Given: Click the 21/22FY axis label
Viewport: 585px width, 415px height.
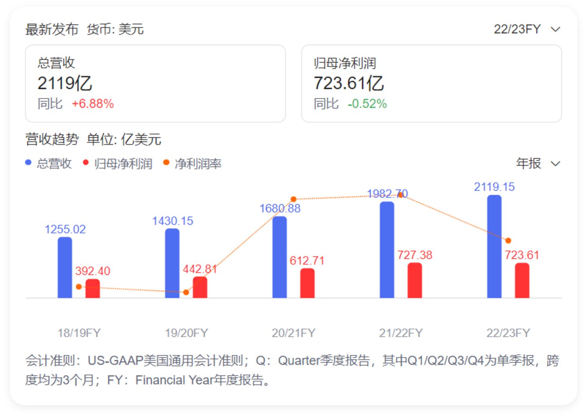Looking at the screenshot, I should click(x=401, y=333).
